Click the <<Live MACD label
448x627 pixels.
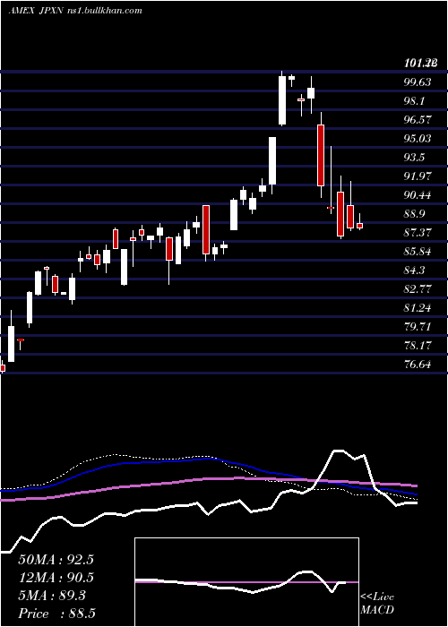click(377, 603)
